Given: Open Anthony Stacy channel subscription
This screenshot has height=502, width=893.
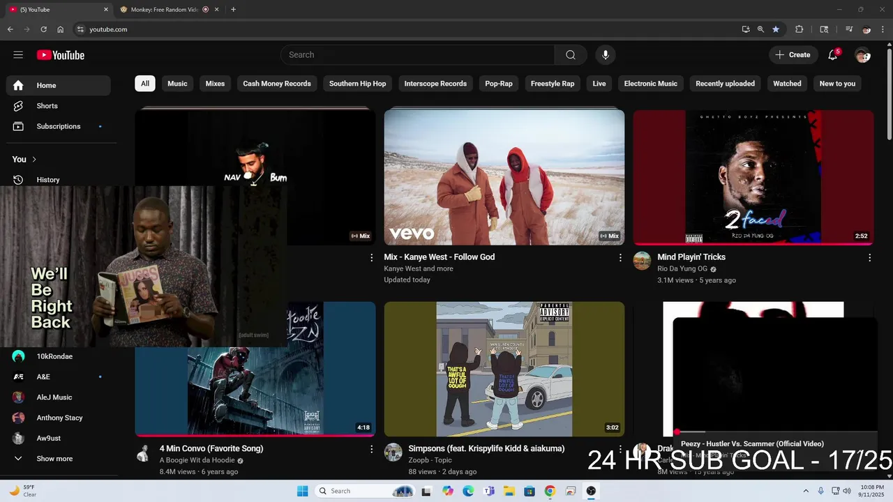Looking at the screenshot, I should click(59, 418).
